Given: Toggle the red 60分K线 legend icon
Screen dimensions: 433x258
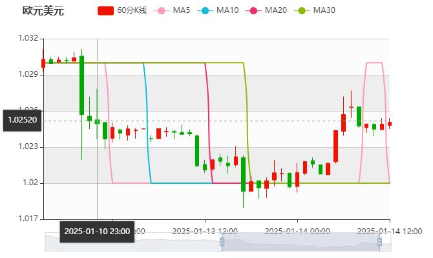Looking at the screenshot, I should point(105,11).
